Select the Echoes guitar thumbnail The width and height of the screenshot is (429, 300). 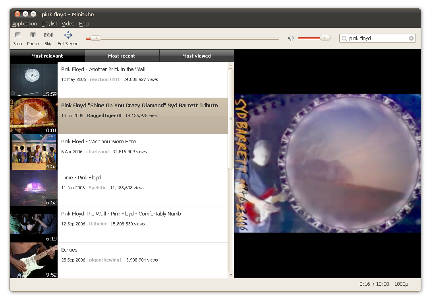click(34, 260)
